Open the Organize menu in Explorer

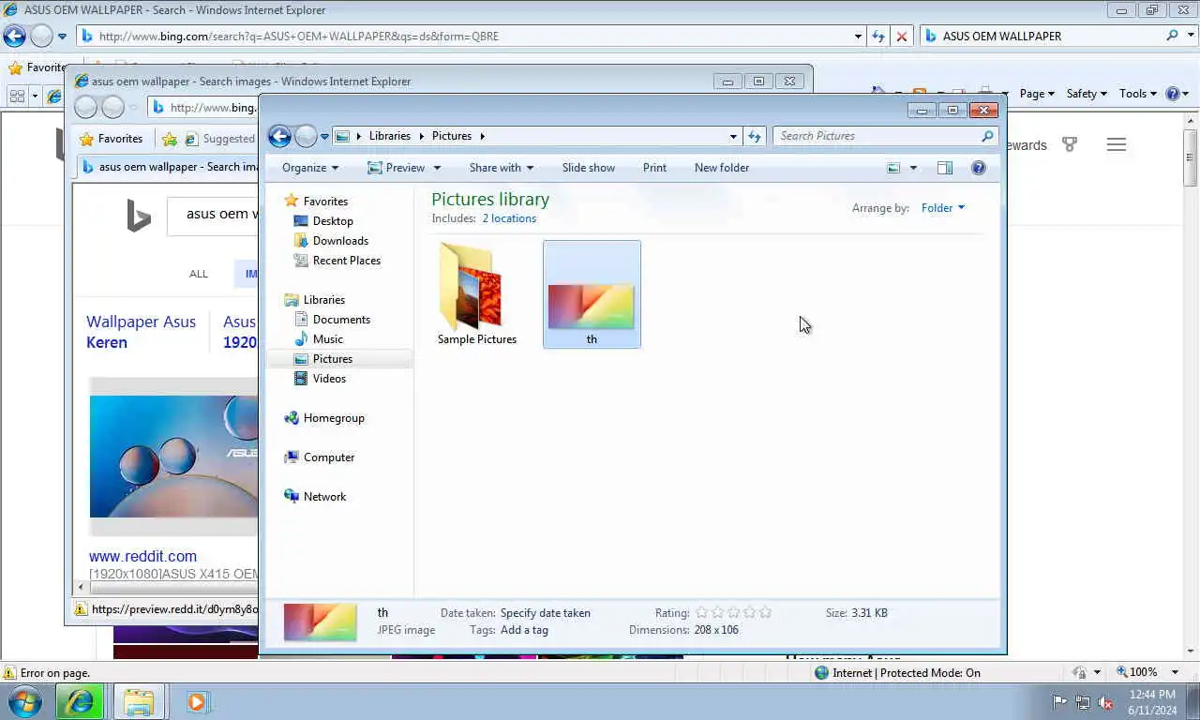(310, 168)
